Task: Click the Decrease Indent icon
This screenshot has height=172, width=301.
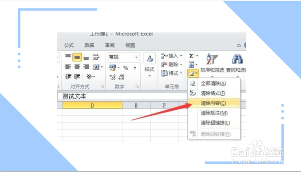Action: point(68,77)
